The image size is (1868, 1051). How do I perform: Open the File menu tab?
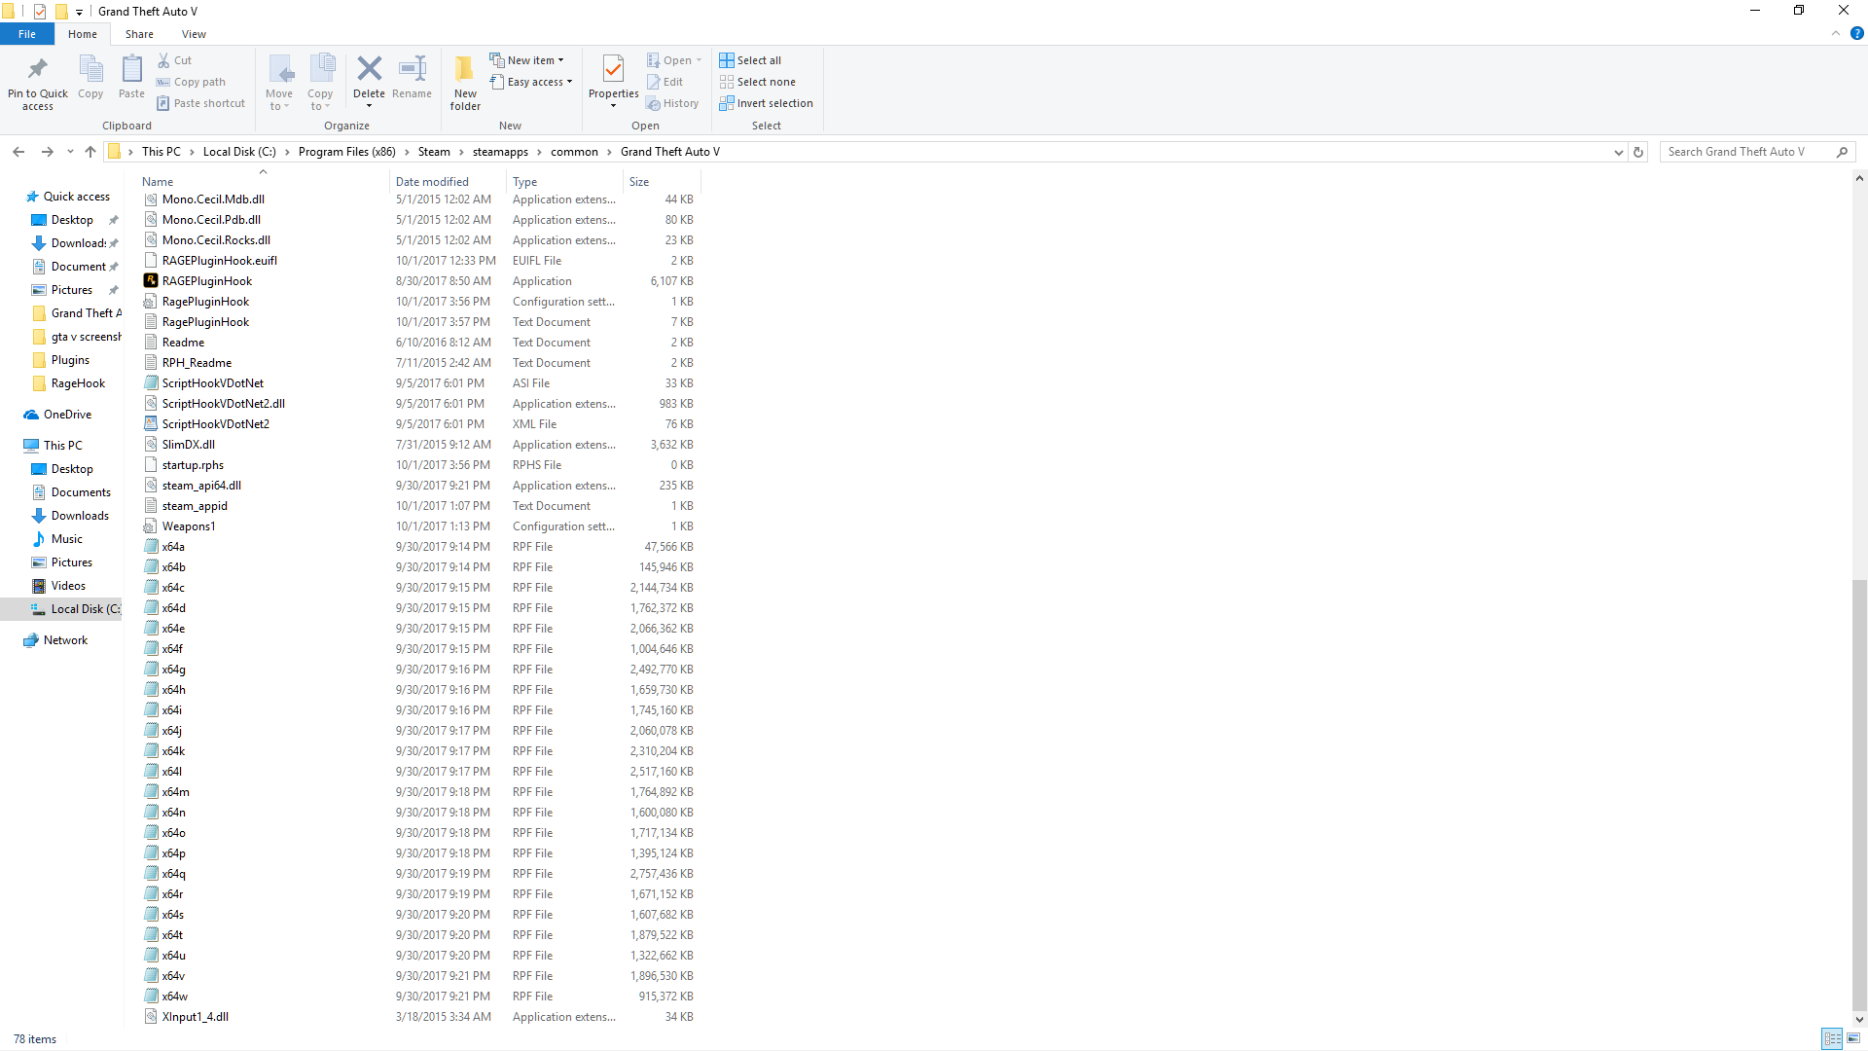[x=27, y=34]
